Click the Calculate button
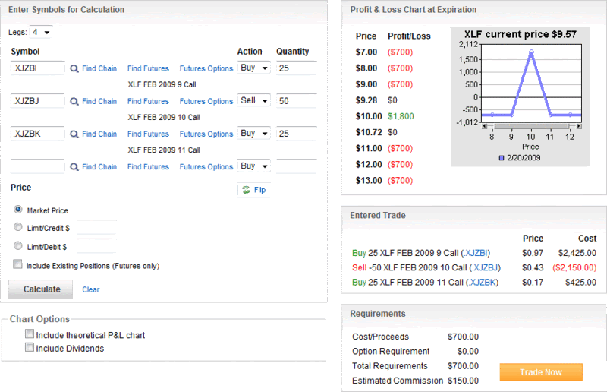607x392 pixels. coord(41,289)
